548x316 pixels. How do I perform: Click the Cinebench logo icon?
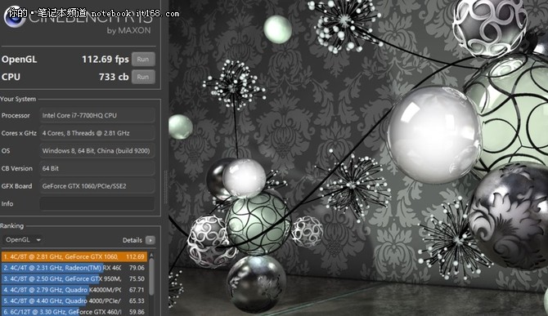[15, 16]
